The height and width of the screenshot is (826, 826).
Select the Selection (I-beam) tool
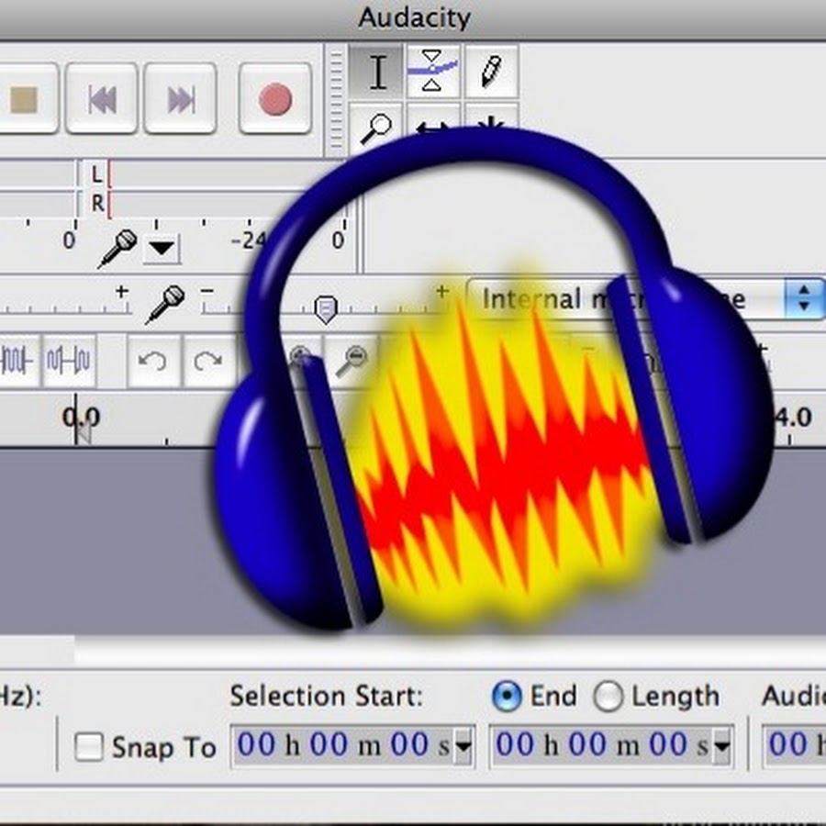coord(377,73)
